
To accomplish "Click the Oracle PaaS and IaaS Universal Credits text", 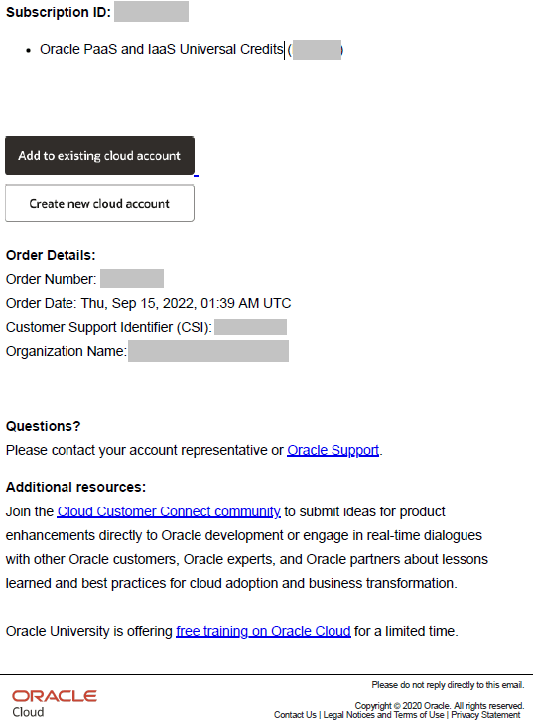I will pyautogui.click(x=162, y=49).
